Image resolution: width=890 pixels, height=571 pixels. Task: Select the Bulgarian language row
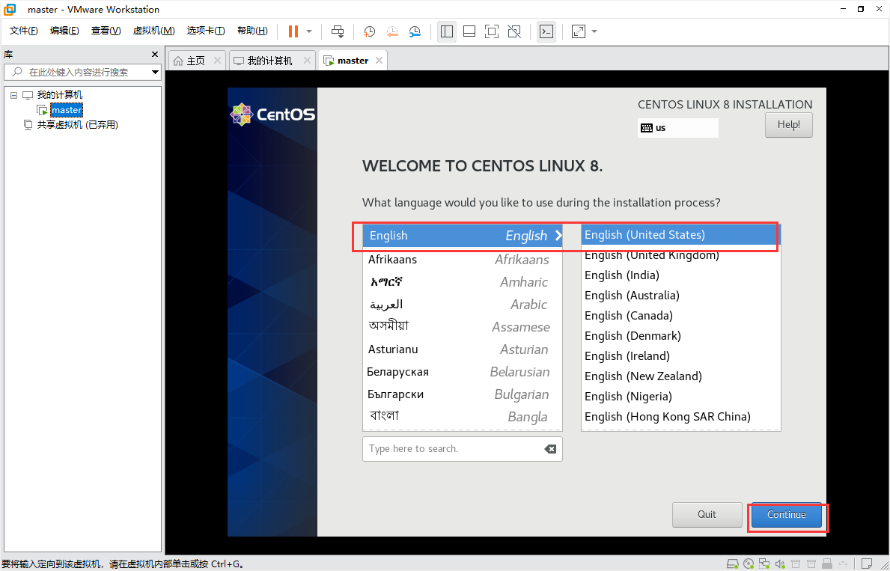pyautogui.click(x=463, y=394)
